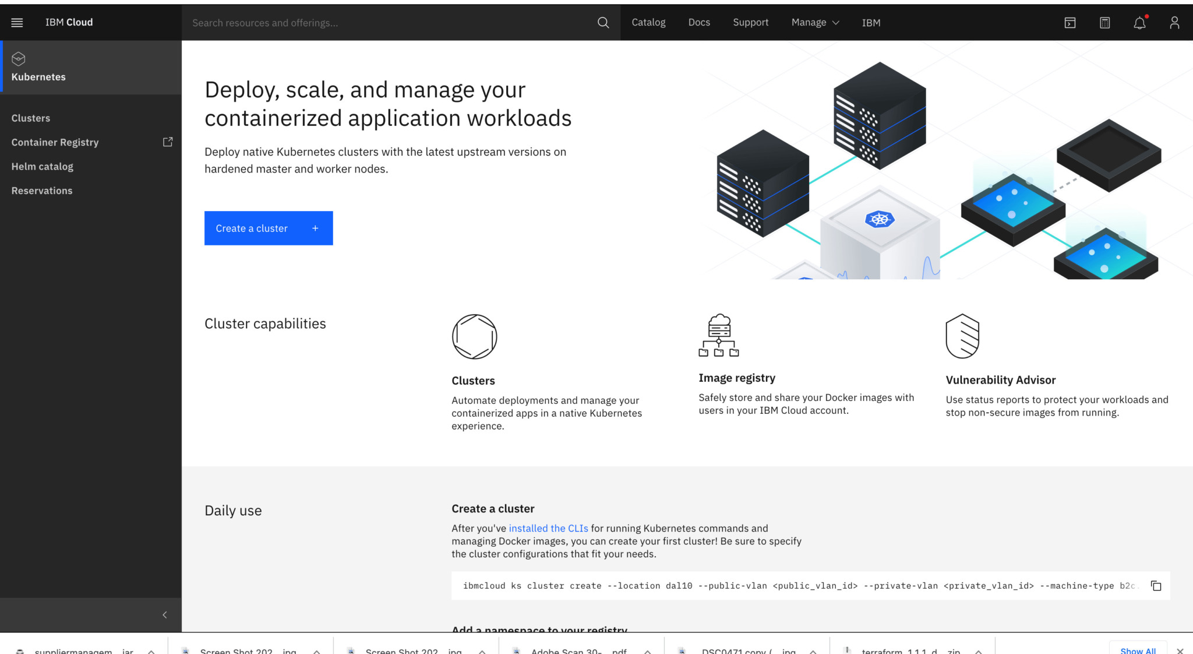Expand the Manage dropdown

point(814,22)
